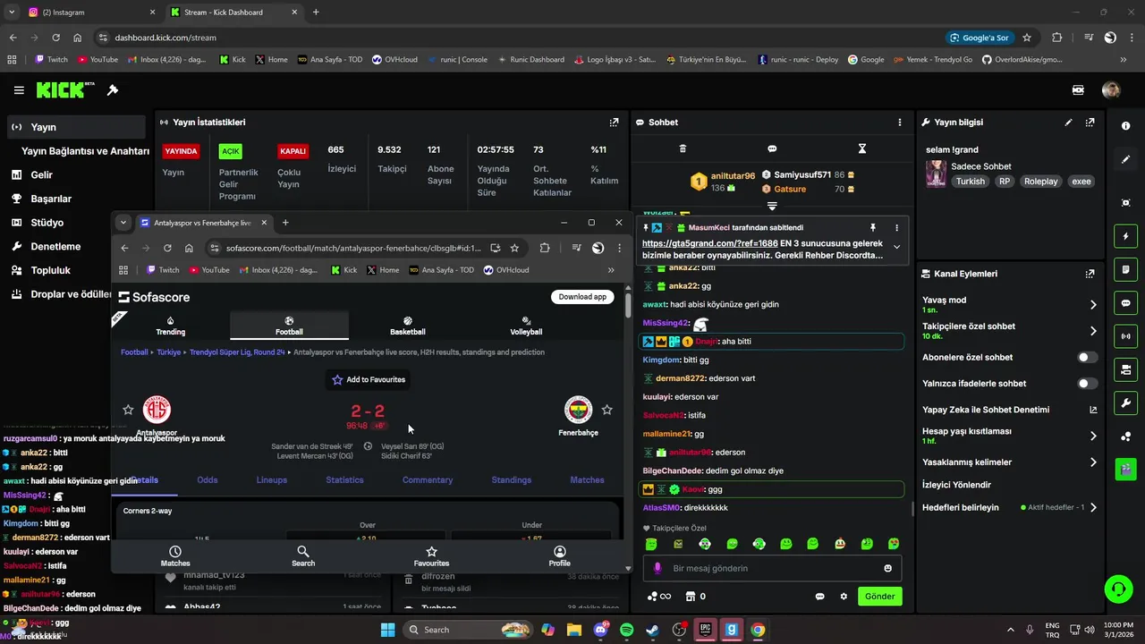Unpin the pinned MasumKeci message
1145x644 pixels.
pos(873,228)
